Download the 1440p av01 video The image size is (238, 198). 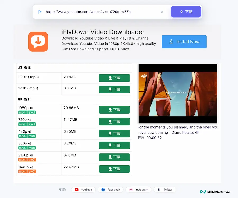(114, 169)
